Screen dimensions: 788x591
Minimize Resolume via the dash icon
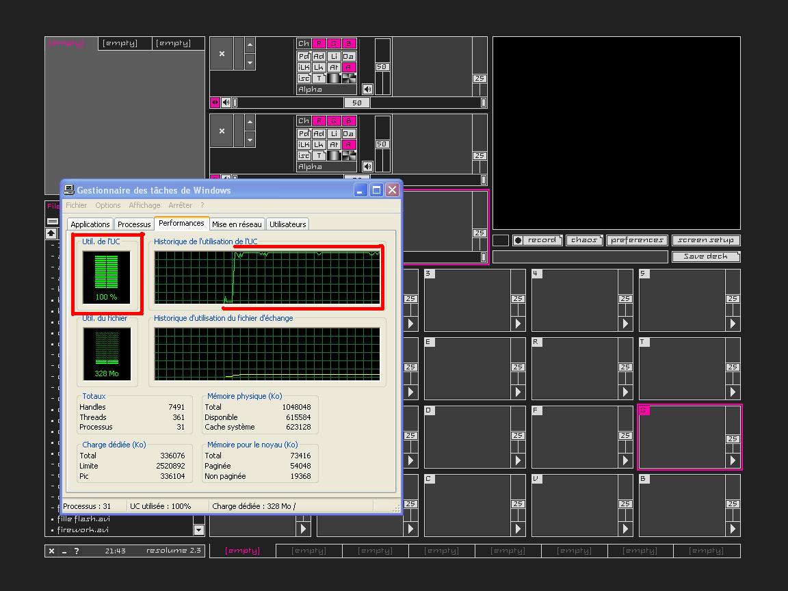pyautogui.click(x=64, y=551)
